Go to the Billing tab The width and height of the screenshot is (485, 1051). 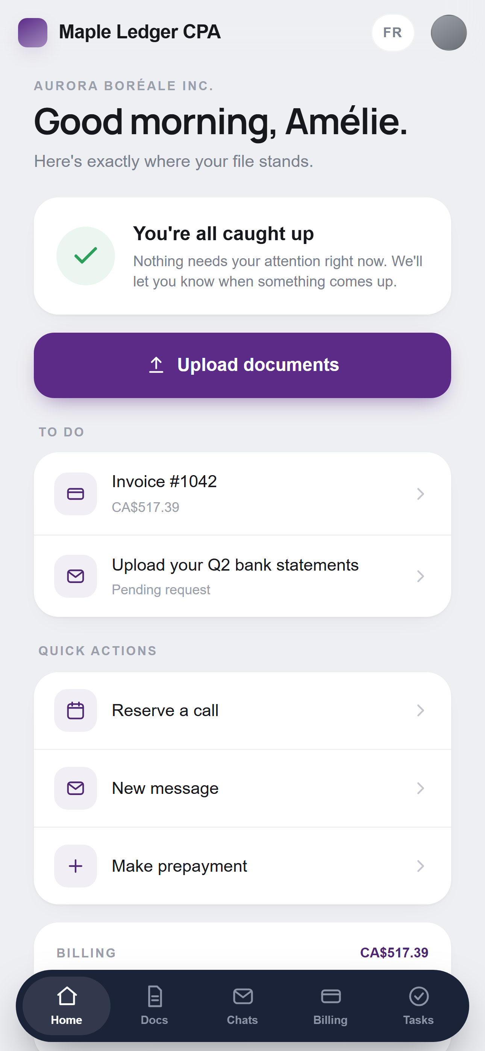(x=330, y=1005)
